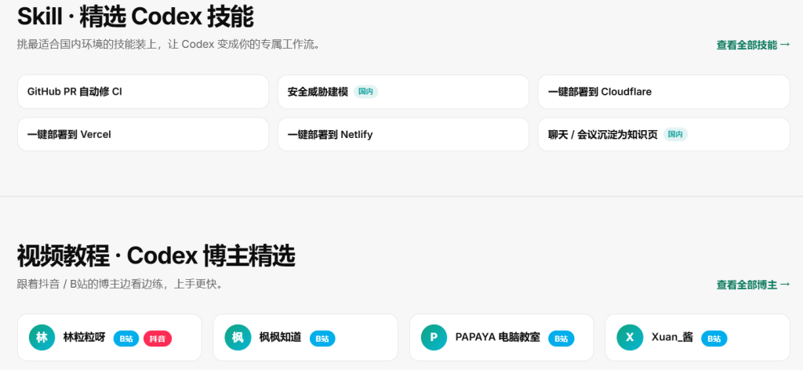Image resolution: width=803 pixels, height=370 pixels.
Task: Click the Skill · 精选 Codex 技能 heading
Action: 136,16
